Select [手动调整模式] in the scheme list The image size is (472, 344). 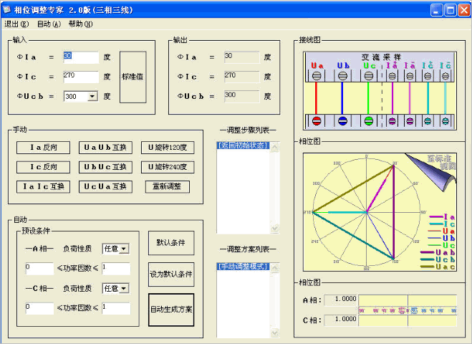click(x=243, y=267)
